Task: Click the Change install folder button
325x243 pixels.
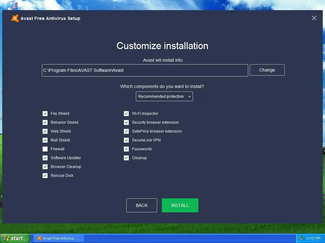Action: tap(267, 70)
